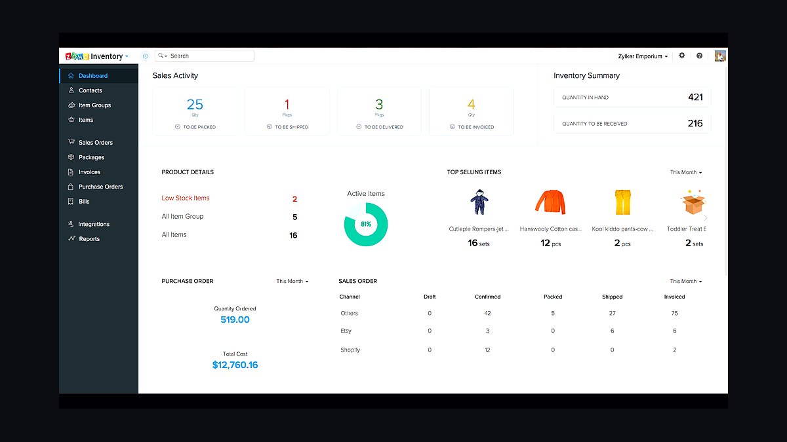Open Low Stock Items link
The image size is (787, 442).
pos(186,198)
